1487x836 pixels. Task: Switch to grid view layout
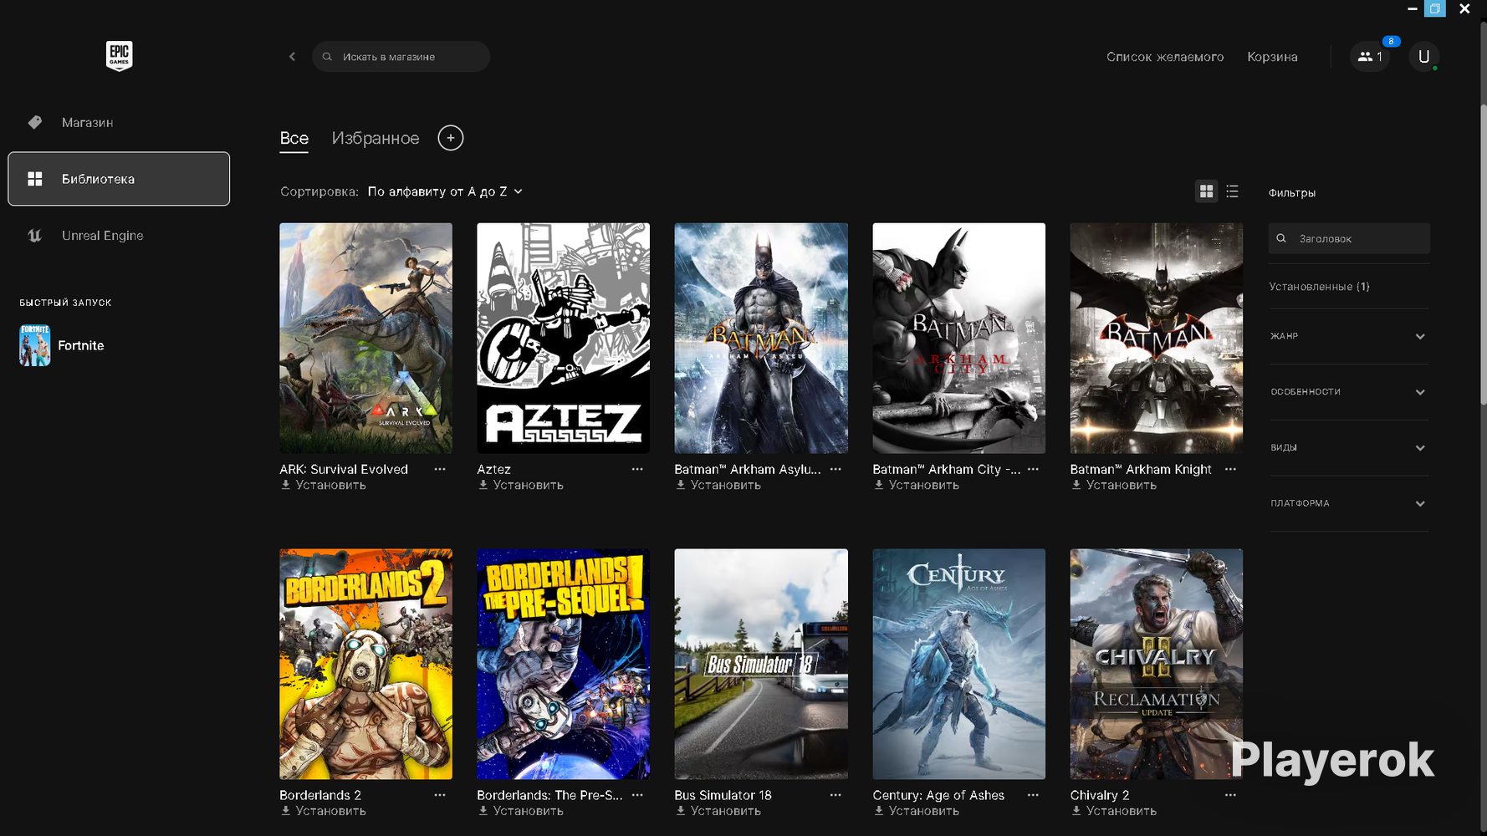click(1206, 191)
